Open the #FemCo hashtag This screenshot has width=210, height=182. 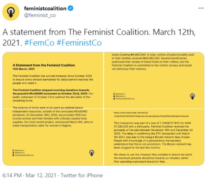39,43
